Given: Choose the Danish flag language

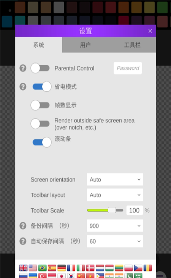Looking at the screenshot, I should (90, 268).
